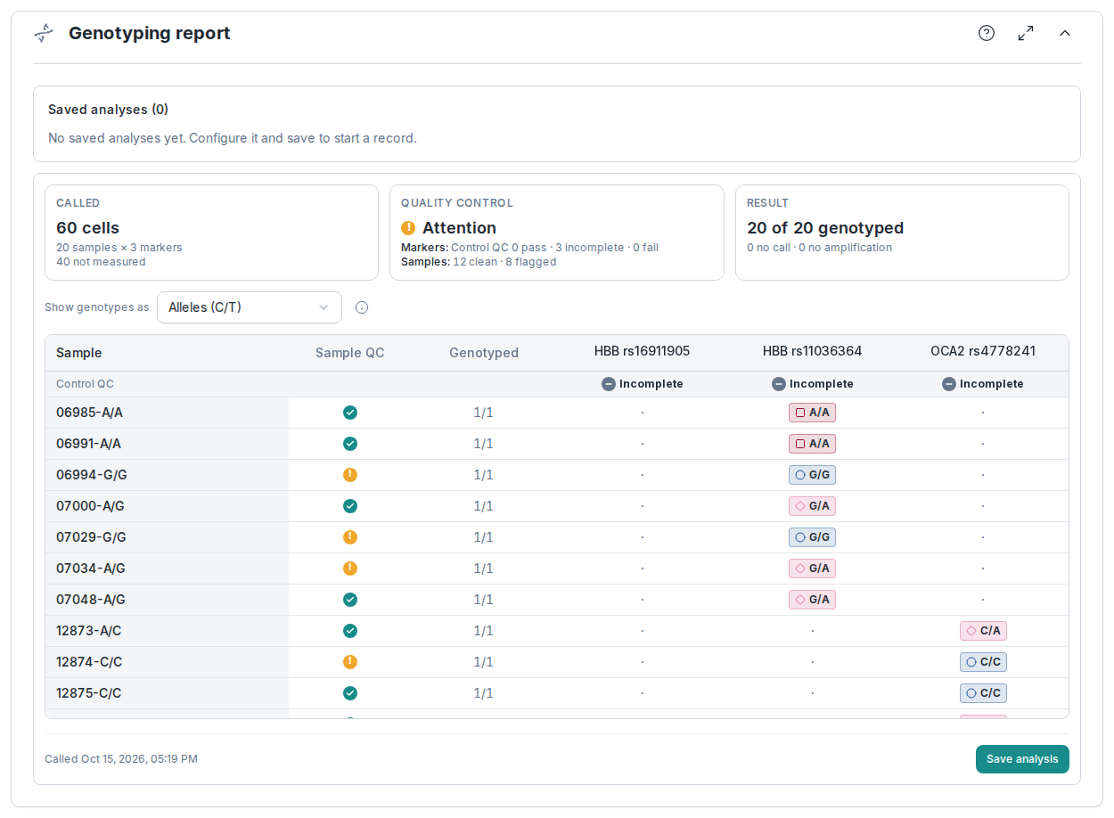This screenshot has height=818, width=1114.
Task: Open the Show genotypes as dropdown
Action: (x=250, y=307)
